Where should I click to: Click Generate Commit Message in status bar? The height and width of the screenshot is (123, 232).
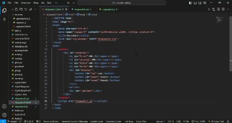(75, 121)
